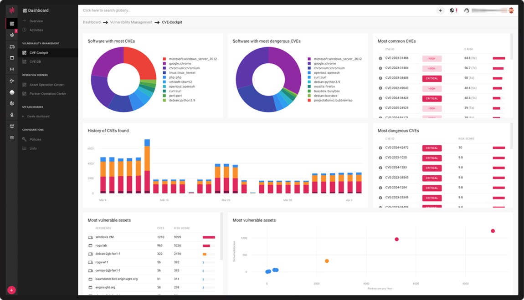This screenshot has height=300, width=524.
Task: Open the sliders settings icon in the sidebar
Action: click(12, 137)
